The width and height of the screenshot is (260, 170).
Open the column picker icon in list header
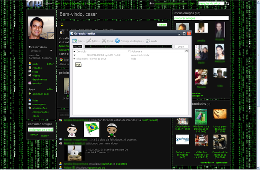(x=187, y=51)
